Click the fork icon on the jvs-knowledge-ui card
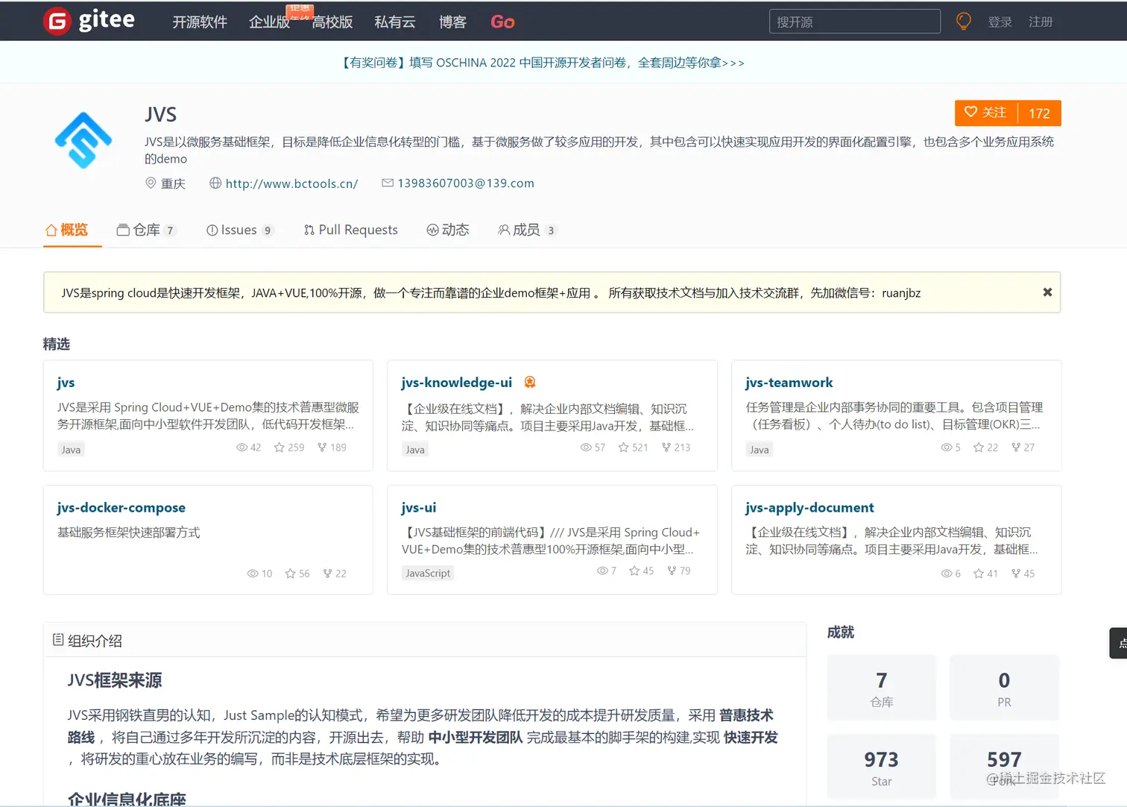 [x=666, y=448]
